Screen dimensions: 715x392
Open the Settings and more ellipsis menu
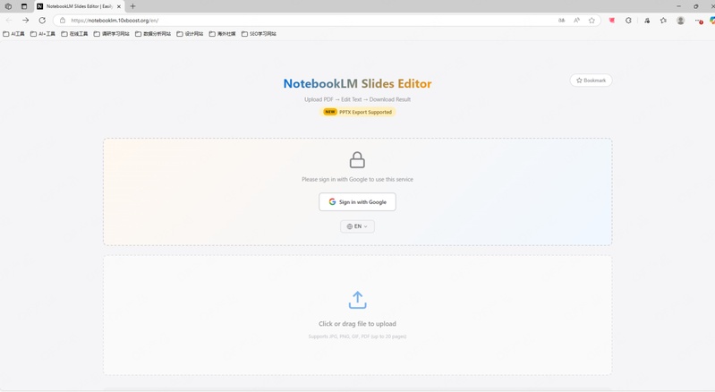(698, 21)
